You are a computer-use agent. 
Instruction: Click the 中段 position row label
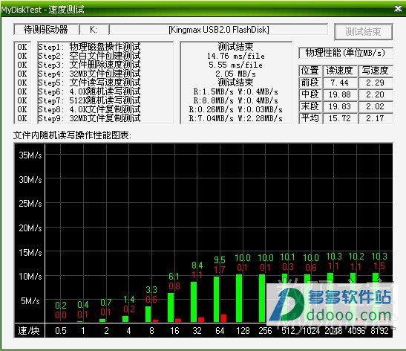pos(310,94)
